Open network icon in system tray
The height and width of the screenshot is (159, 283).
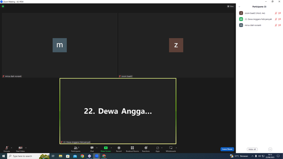[263, 156]
